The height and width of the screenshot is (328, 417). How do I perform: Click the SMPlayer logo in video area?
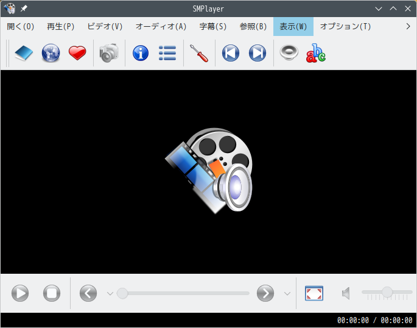click(209, 171)
